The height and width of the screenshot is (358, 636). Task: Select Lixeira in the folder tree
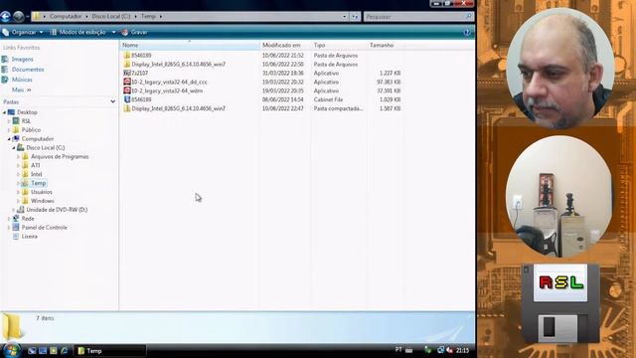click(29, 237)
